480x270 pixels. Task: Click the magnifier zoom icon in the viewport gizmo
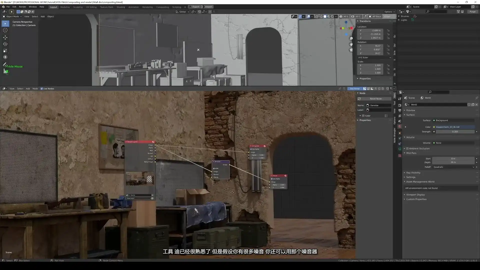(351, 38)
